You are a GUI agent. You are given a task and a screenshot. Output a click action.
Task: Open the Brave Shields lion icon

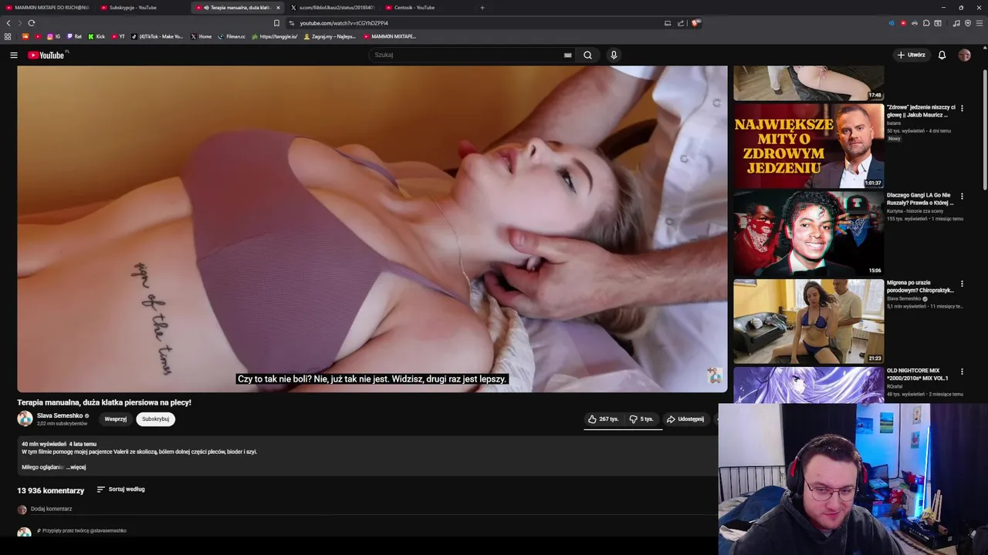tap(695, 23)
